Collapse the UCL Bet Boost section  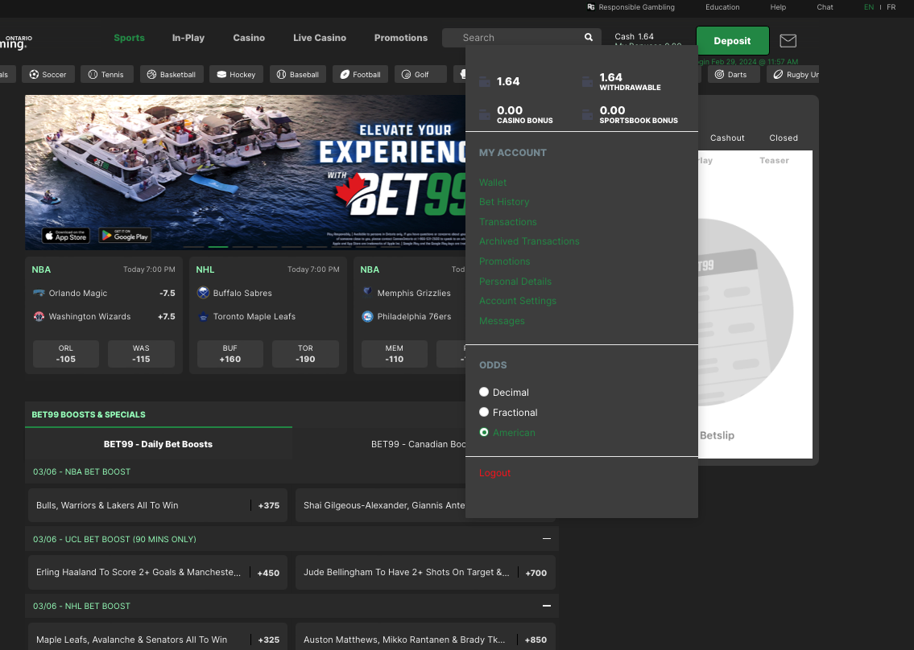547,539
